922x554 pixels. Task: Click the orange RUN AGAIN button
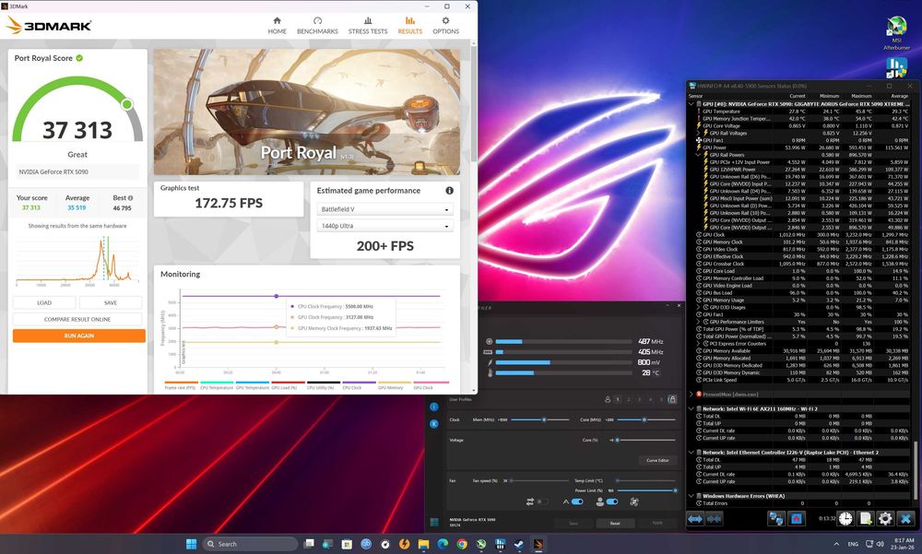(78, 336)
